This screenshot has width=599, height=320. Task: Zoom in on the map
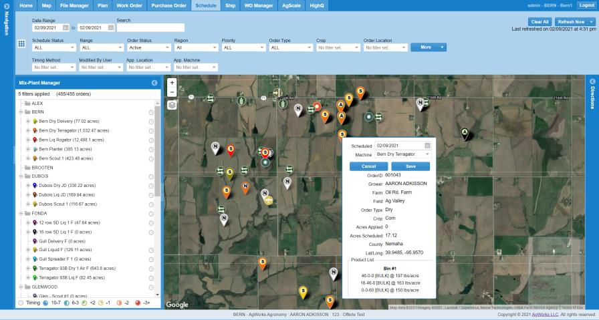172,82
